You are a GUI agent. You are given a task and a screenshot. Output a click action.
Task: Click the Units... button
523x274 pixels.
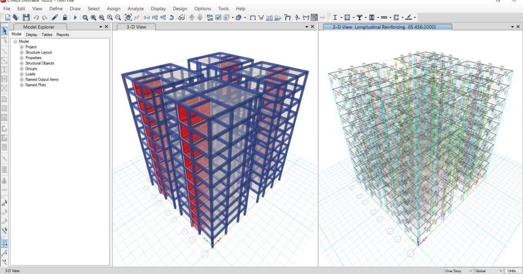(513, 271)
